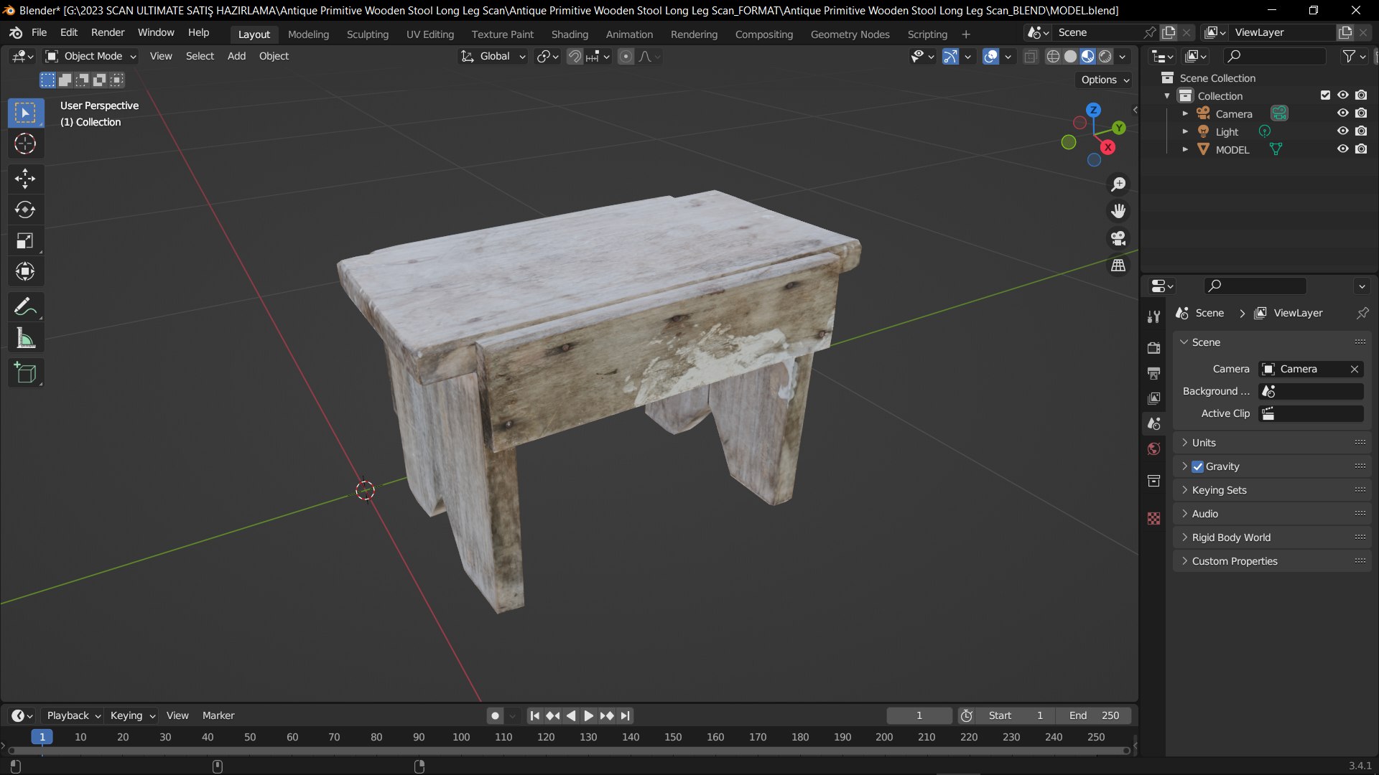Play the animation in the timeline
The width and height of the screenshot is (1379, 775).
(x=588, y=715)
